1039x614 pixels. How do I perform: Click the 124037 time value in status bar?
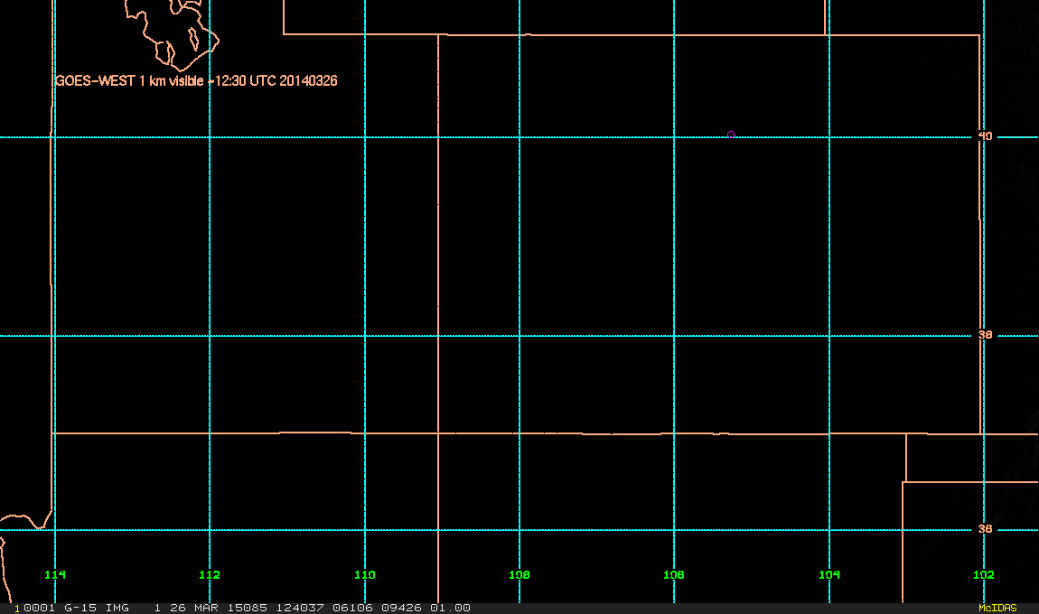300,608
